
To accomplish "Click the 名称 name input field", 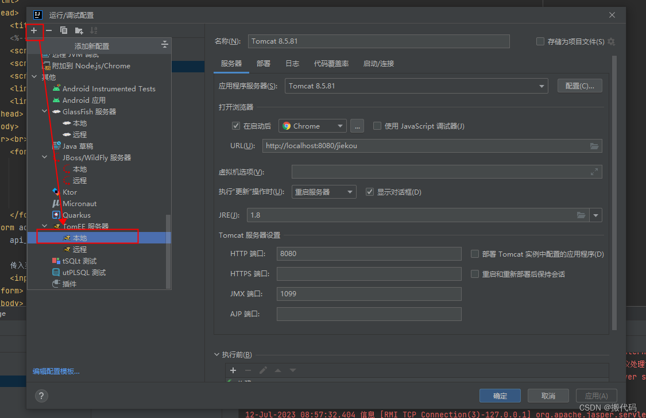I will [x=378, y=41].
